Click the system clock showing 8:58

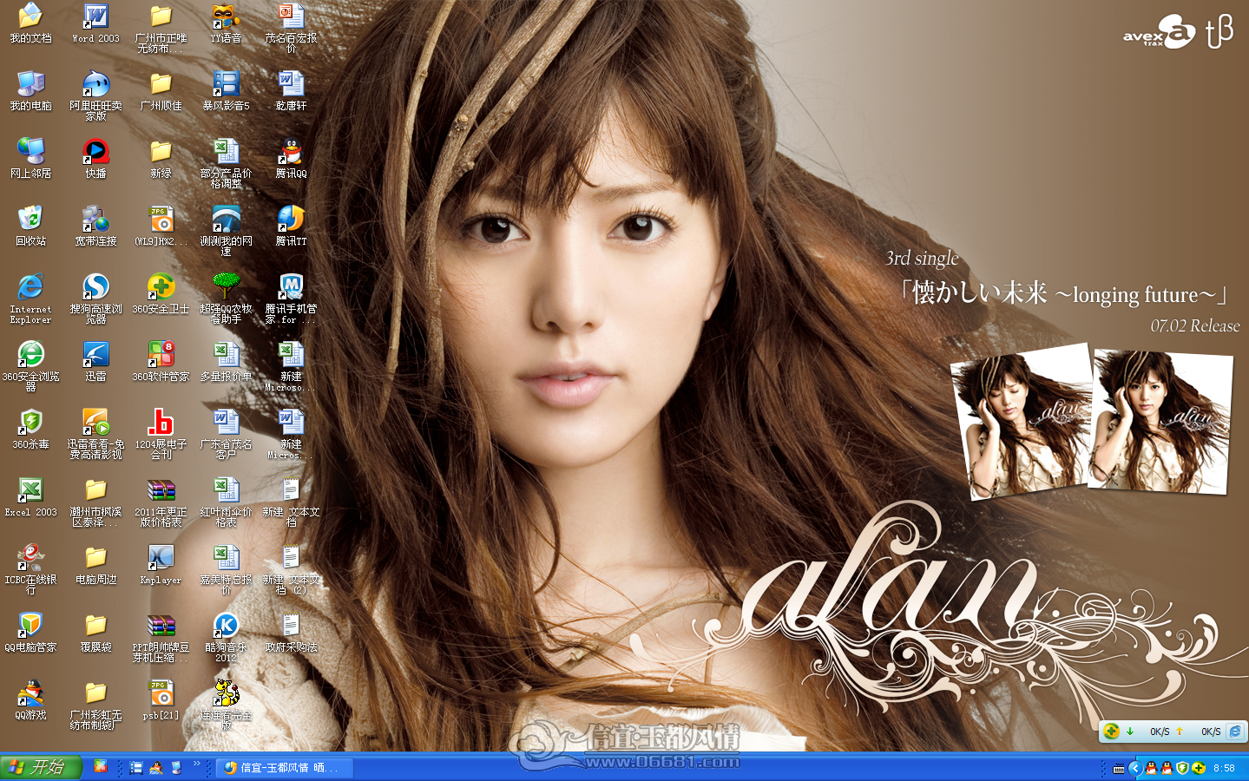click(1224, 768)
